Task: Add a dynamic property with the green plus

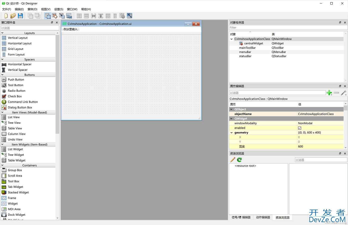Action: [x=329, y=93]
